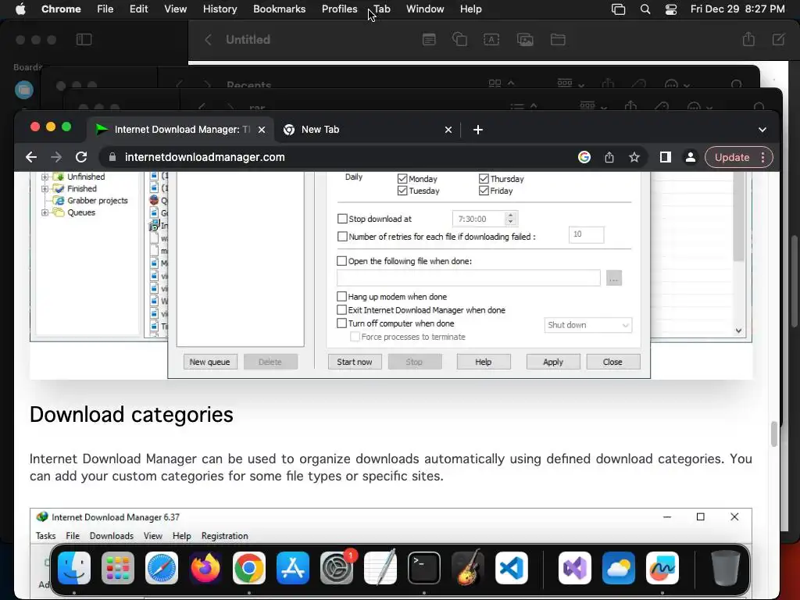Launch Safari from the Dock
The height and width of the screenshot is (600, 800).
click(x=162, y=568)
